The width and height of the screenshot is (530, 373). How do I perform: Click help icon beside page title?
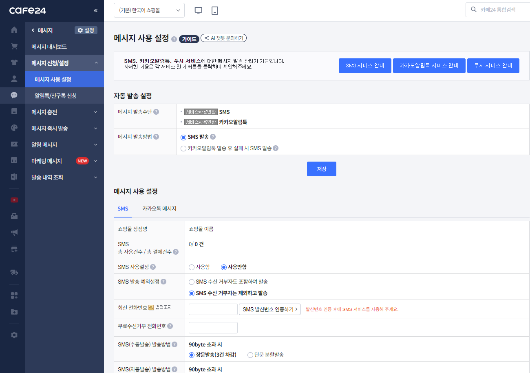click(174, 39)
